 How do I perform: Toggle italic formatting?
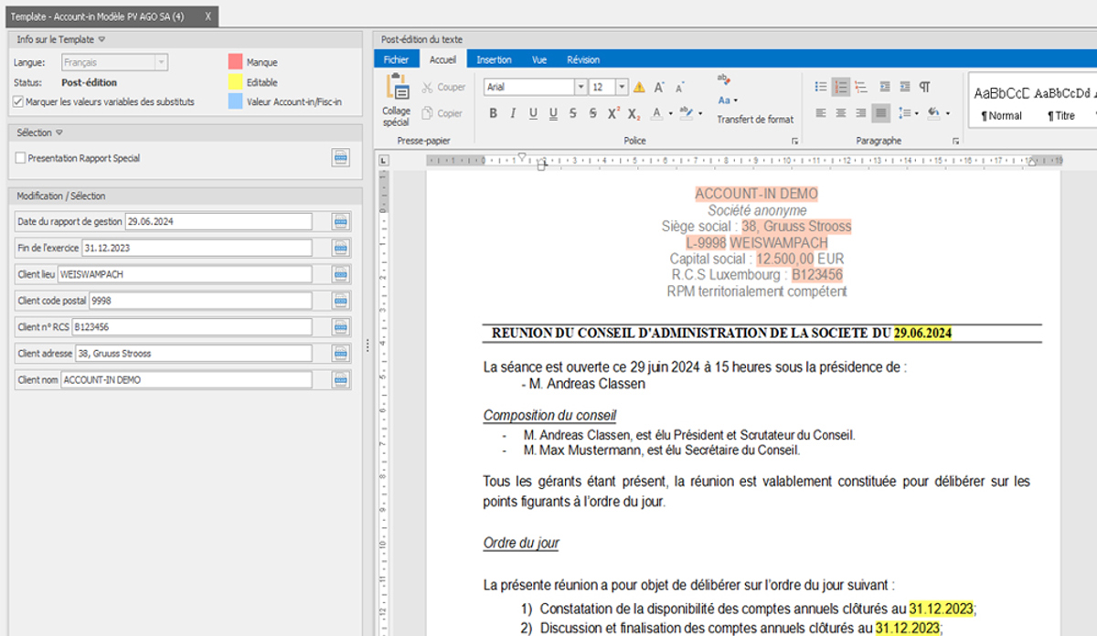coord(512,113)
